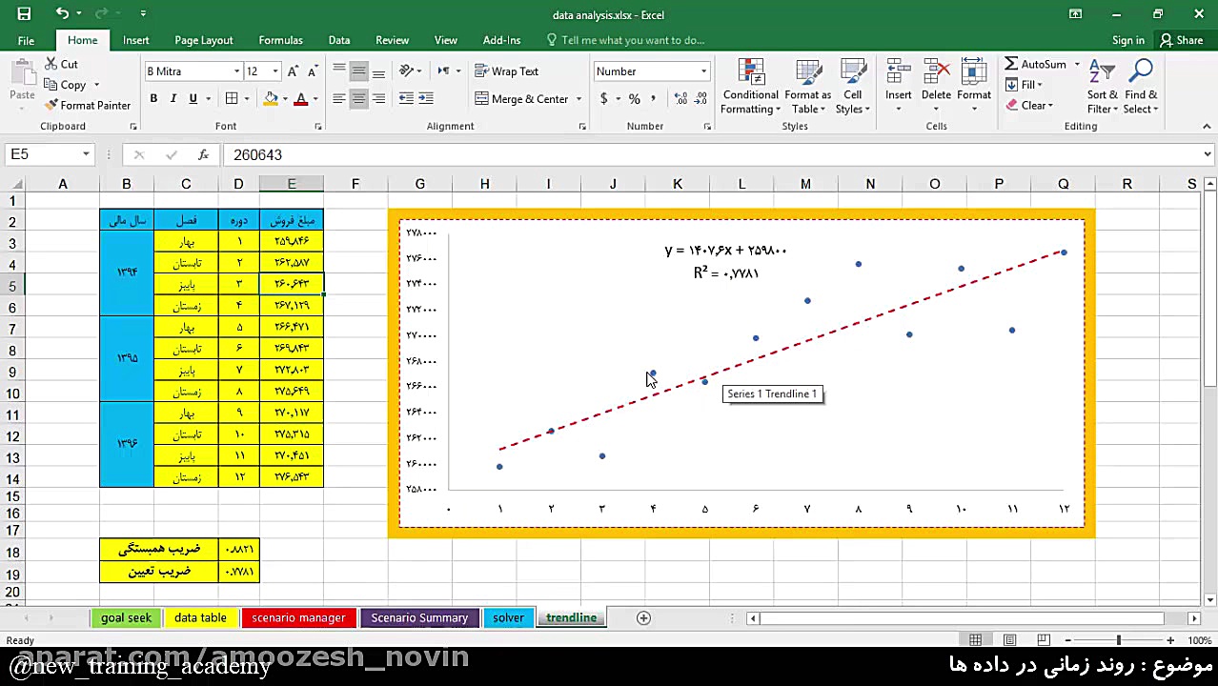Click the Cut scissors icon
The image size is (1218, 686).
point(51,64)
